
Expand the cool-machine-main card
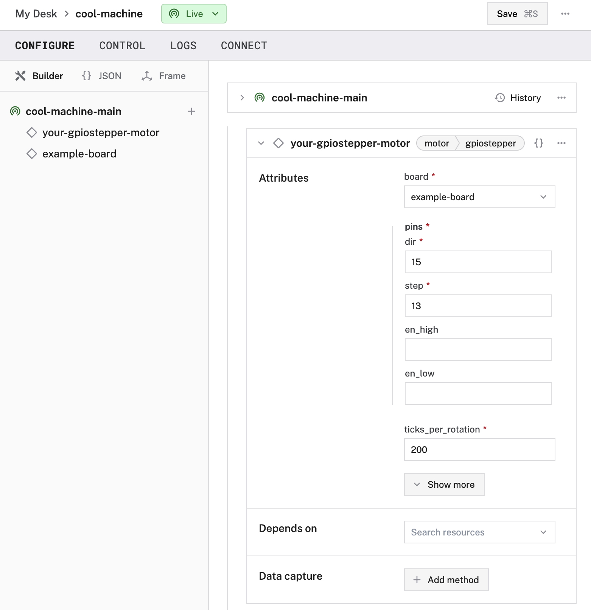[x=242, y=98]
